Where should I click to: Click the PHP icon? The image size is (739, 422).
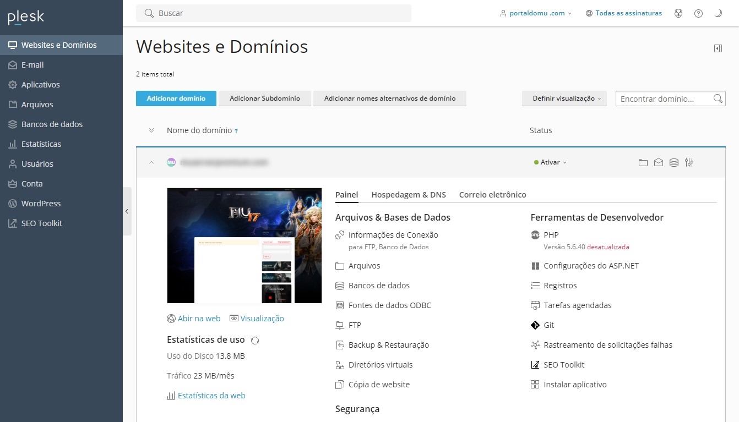(x=535, y=235)
